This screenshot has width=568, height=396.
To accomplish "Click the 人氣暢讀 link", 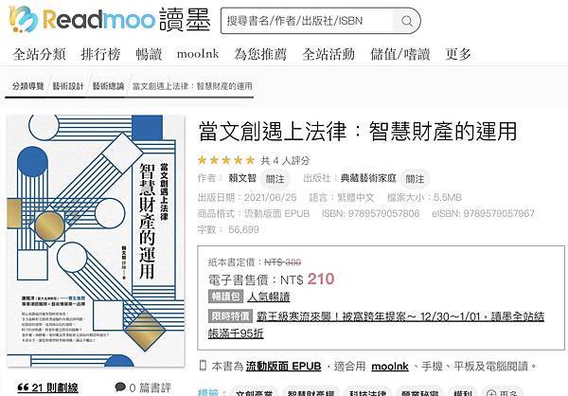I will point(269,297).
